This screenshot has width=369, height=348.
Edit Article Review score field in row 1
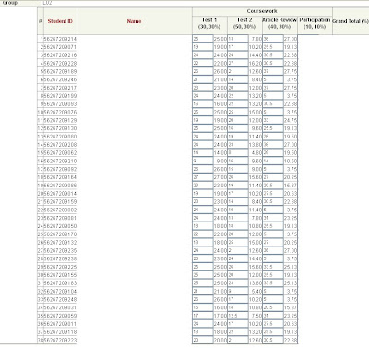(273, 39)
